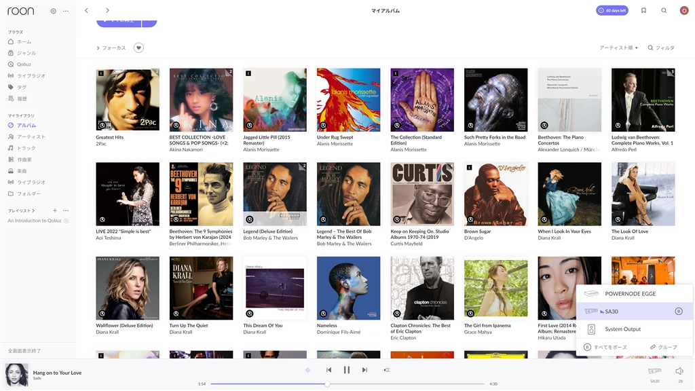Click Diana Krall under Turn Up The Quiet
Screen dimensions: 695x391
click(181, 332)
